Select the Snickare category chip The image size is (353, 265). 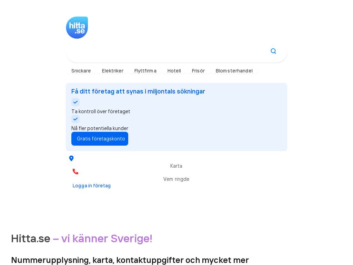(81, 71)
